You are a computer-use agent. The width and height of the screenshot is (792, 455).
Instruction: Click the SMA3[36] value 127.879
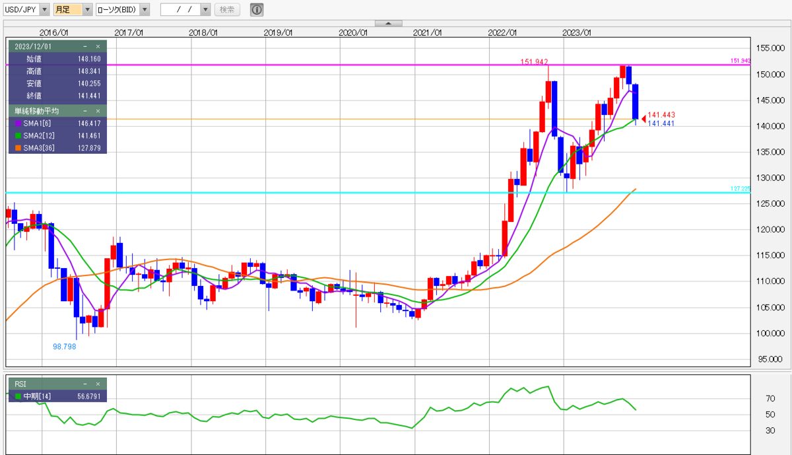tap(88, 148)
